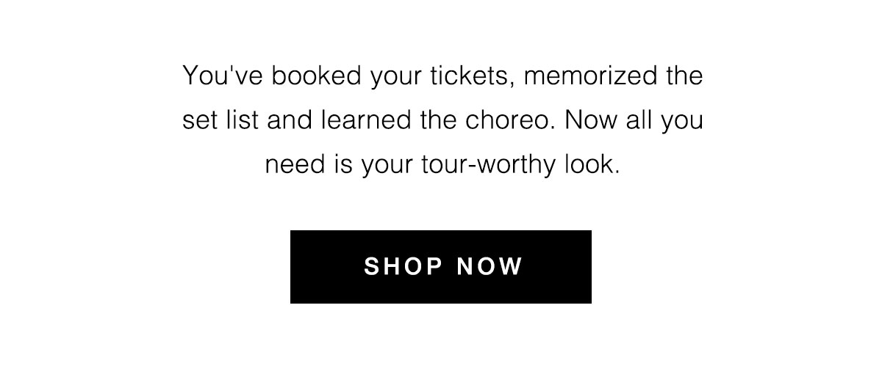
Task: Select the line "need is your tour-worthy look."
Action: [x=443, y=165]
